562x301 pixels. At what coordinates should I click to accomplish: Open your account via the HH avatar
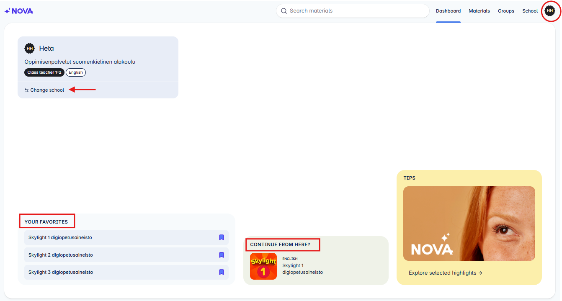click(x=550, y=11)
